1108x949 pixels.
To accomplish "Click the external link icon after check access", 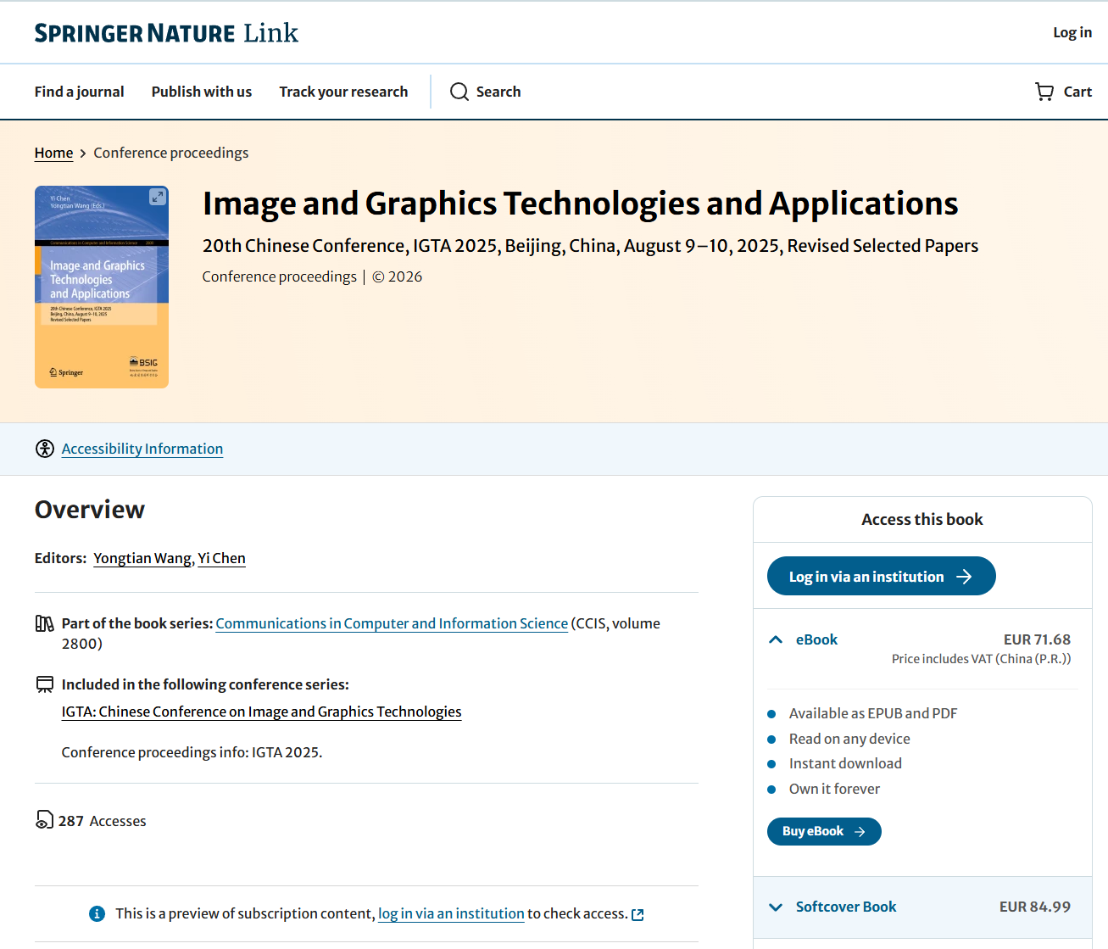I will point(638,914).
